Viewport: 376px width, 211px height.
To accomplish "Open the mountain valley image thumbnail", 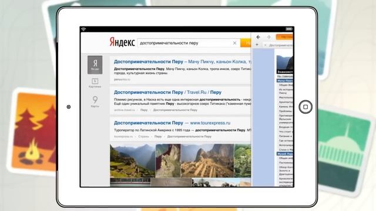I will click(133, 161).
